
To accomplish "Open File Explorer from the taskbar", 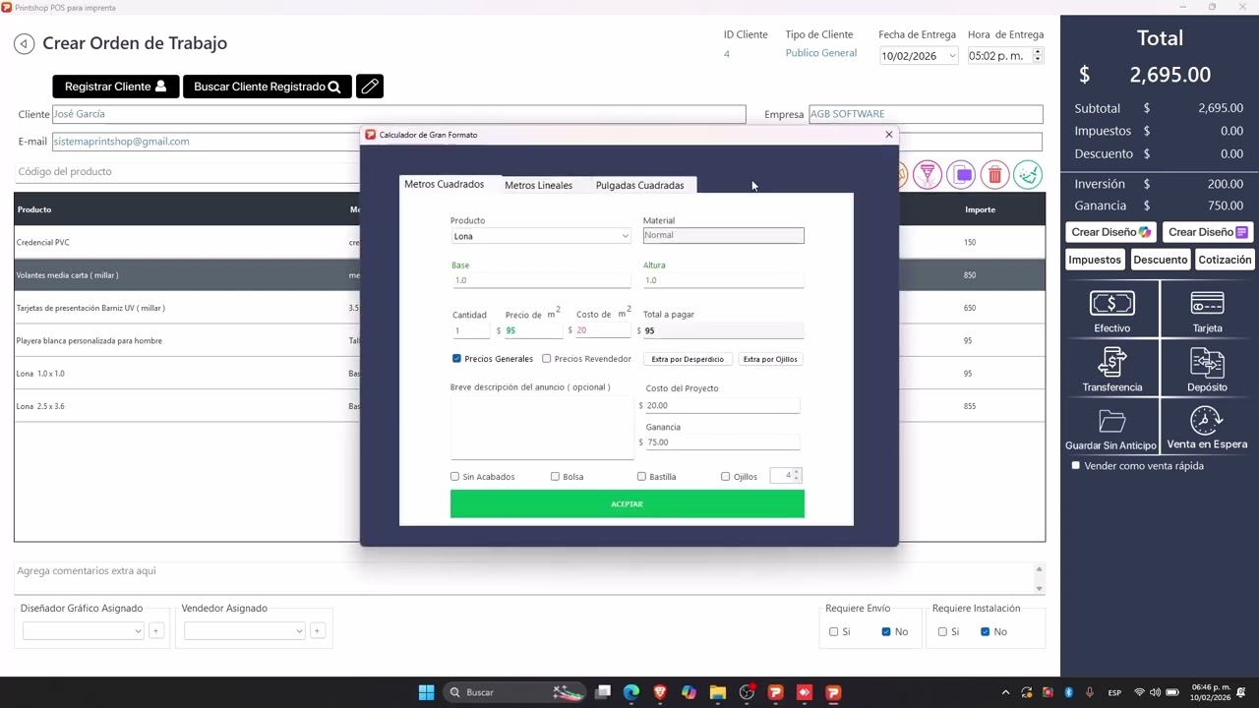I will point(717,692).
